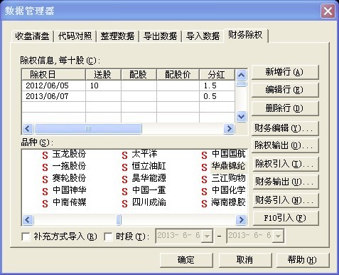339x275 pixels.
Task: Click the stock list's right scroll arrow
Action: point(241,219)
